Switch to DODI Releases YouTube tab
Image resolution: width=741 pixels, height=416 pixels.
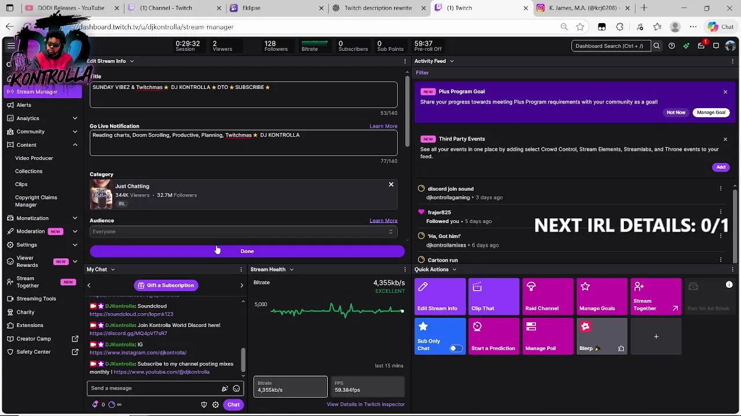pyautogui.click(x=72, y=8)
